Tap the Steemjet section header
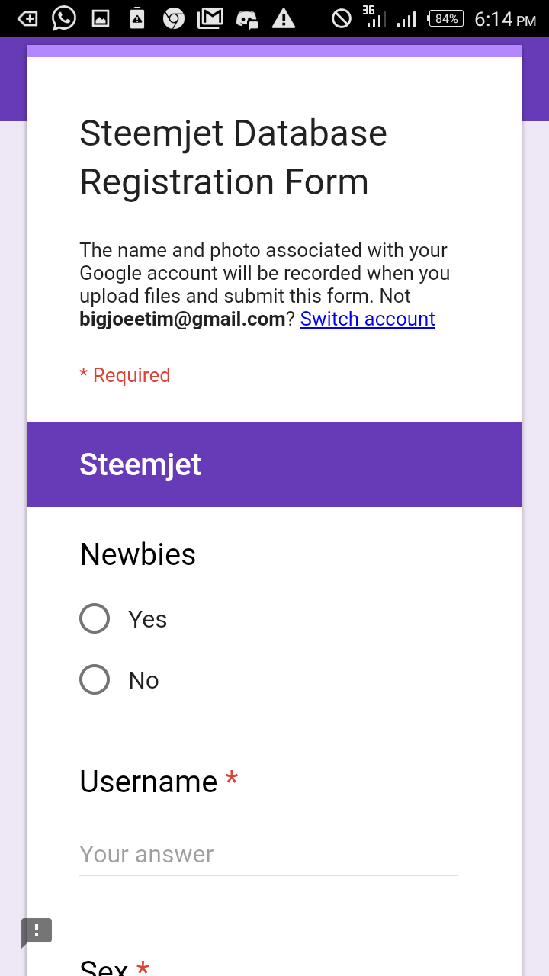 [140, 464]
